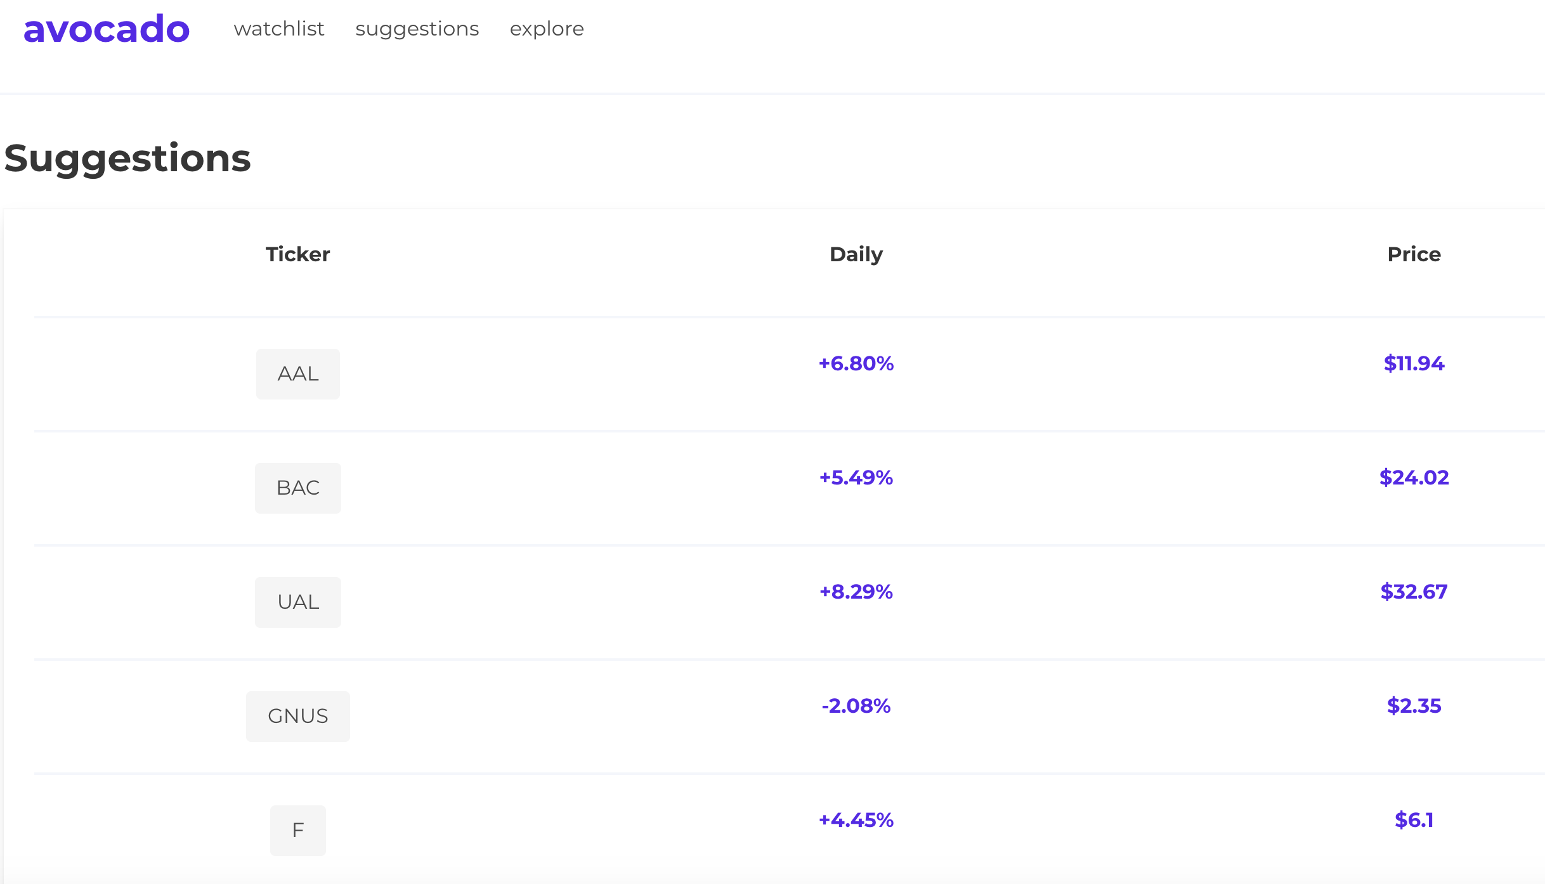Click the Suggestions page heading
This screenshot has width=1545, height=884.
click(x=127, y=158)
